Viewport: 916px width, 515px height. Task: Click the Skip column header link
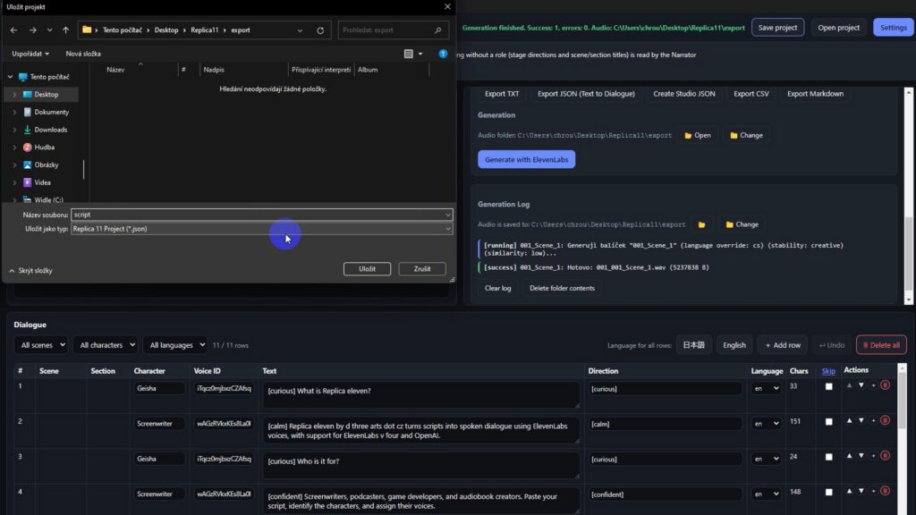click(x=828, y=371)
